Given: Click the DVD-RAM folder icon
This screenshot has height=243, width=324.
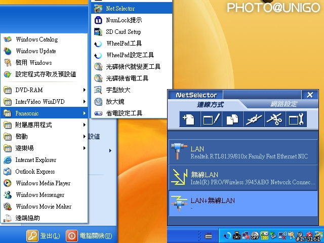Looking at the screenshot, I should click(8, 90).
